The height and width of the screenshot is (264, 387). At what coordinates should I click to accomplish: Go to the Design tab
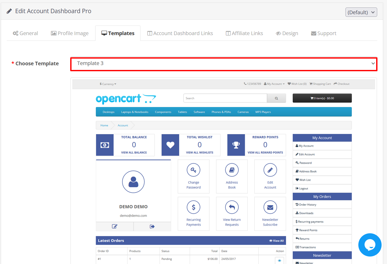click(287, 33)
